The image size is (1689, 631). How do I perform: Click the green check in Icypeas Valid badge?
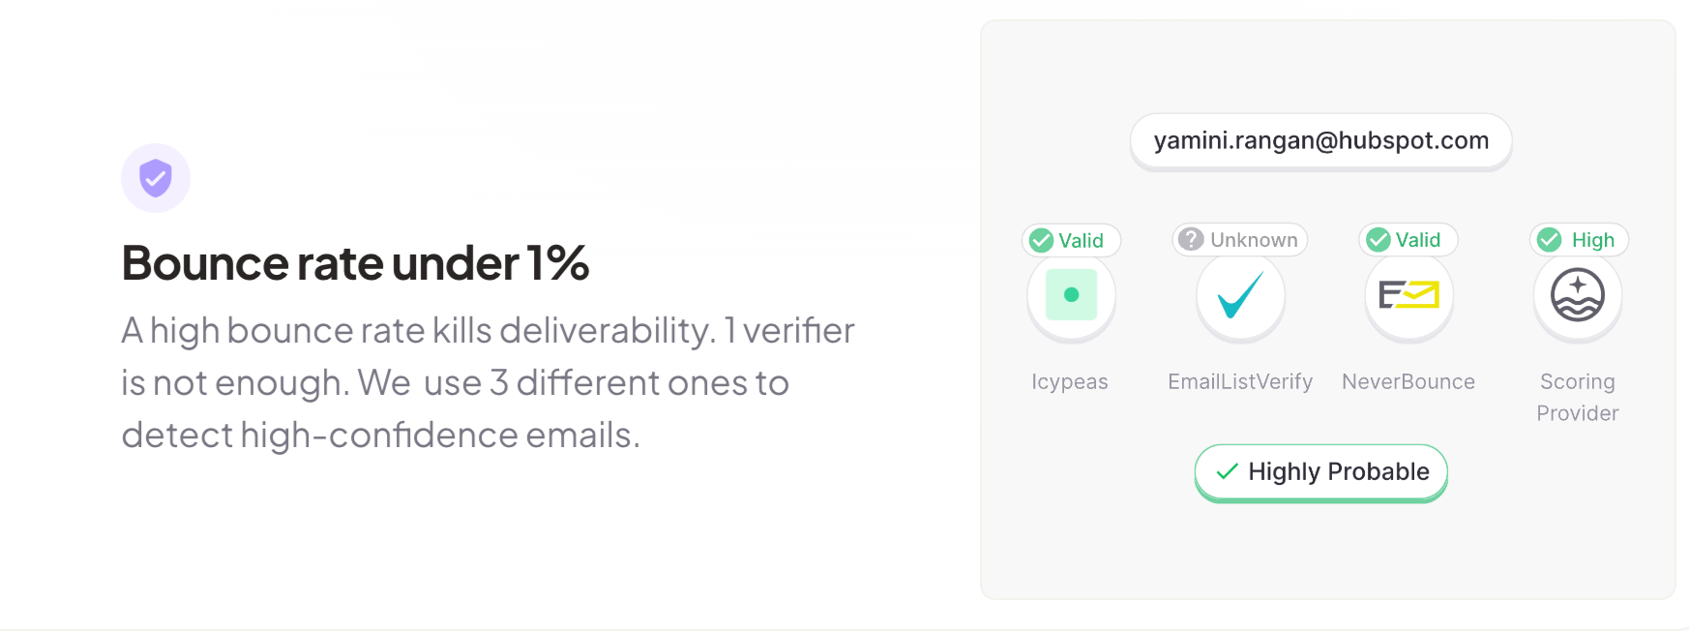[x=1042, y=240]
